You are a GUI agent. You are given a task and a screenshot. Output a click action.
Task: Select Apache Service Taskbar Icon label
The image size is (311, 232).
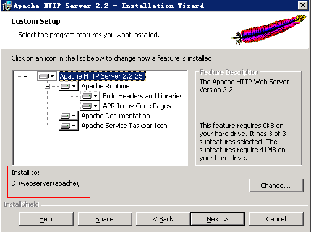tap(124, 126)
